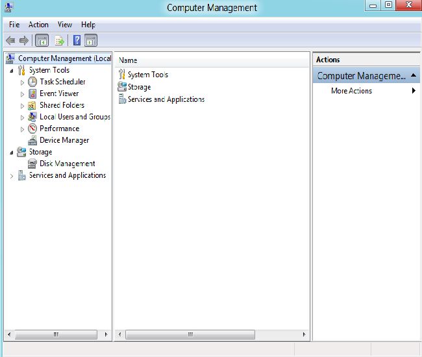
Task: Click Computer Management icon in title bar
Action: [8, 7]
